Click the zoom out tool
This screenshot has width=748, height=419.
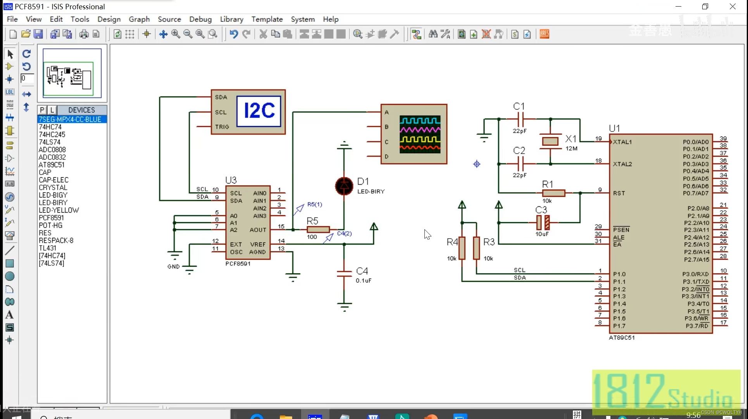[188, 33]
